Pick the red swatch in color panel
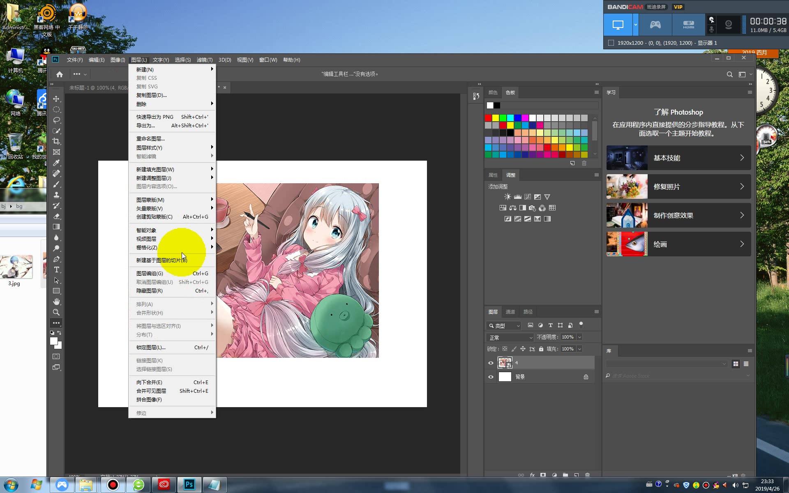The width and height of the screenshot is (789, 493). click(x=488, y=118)
